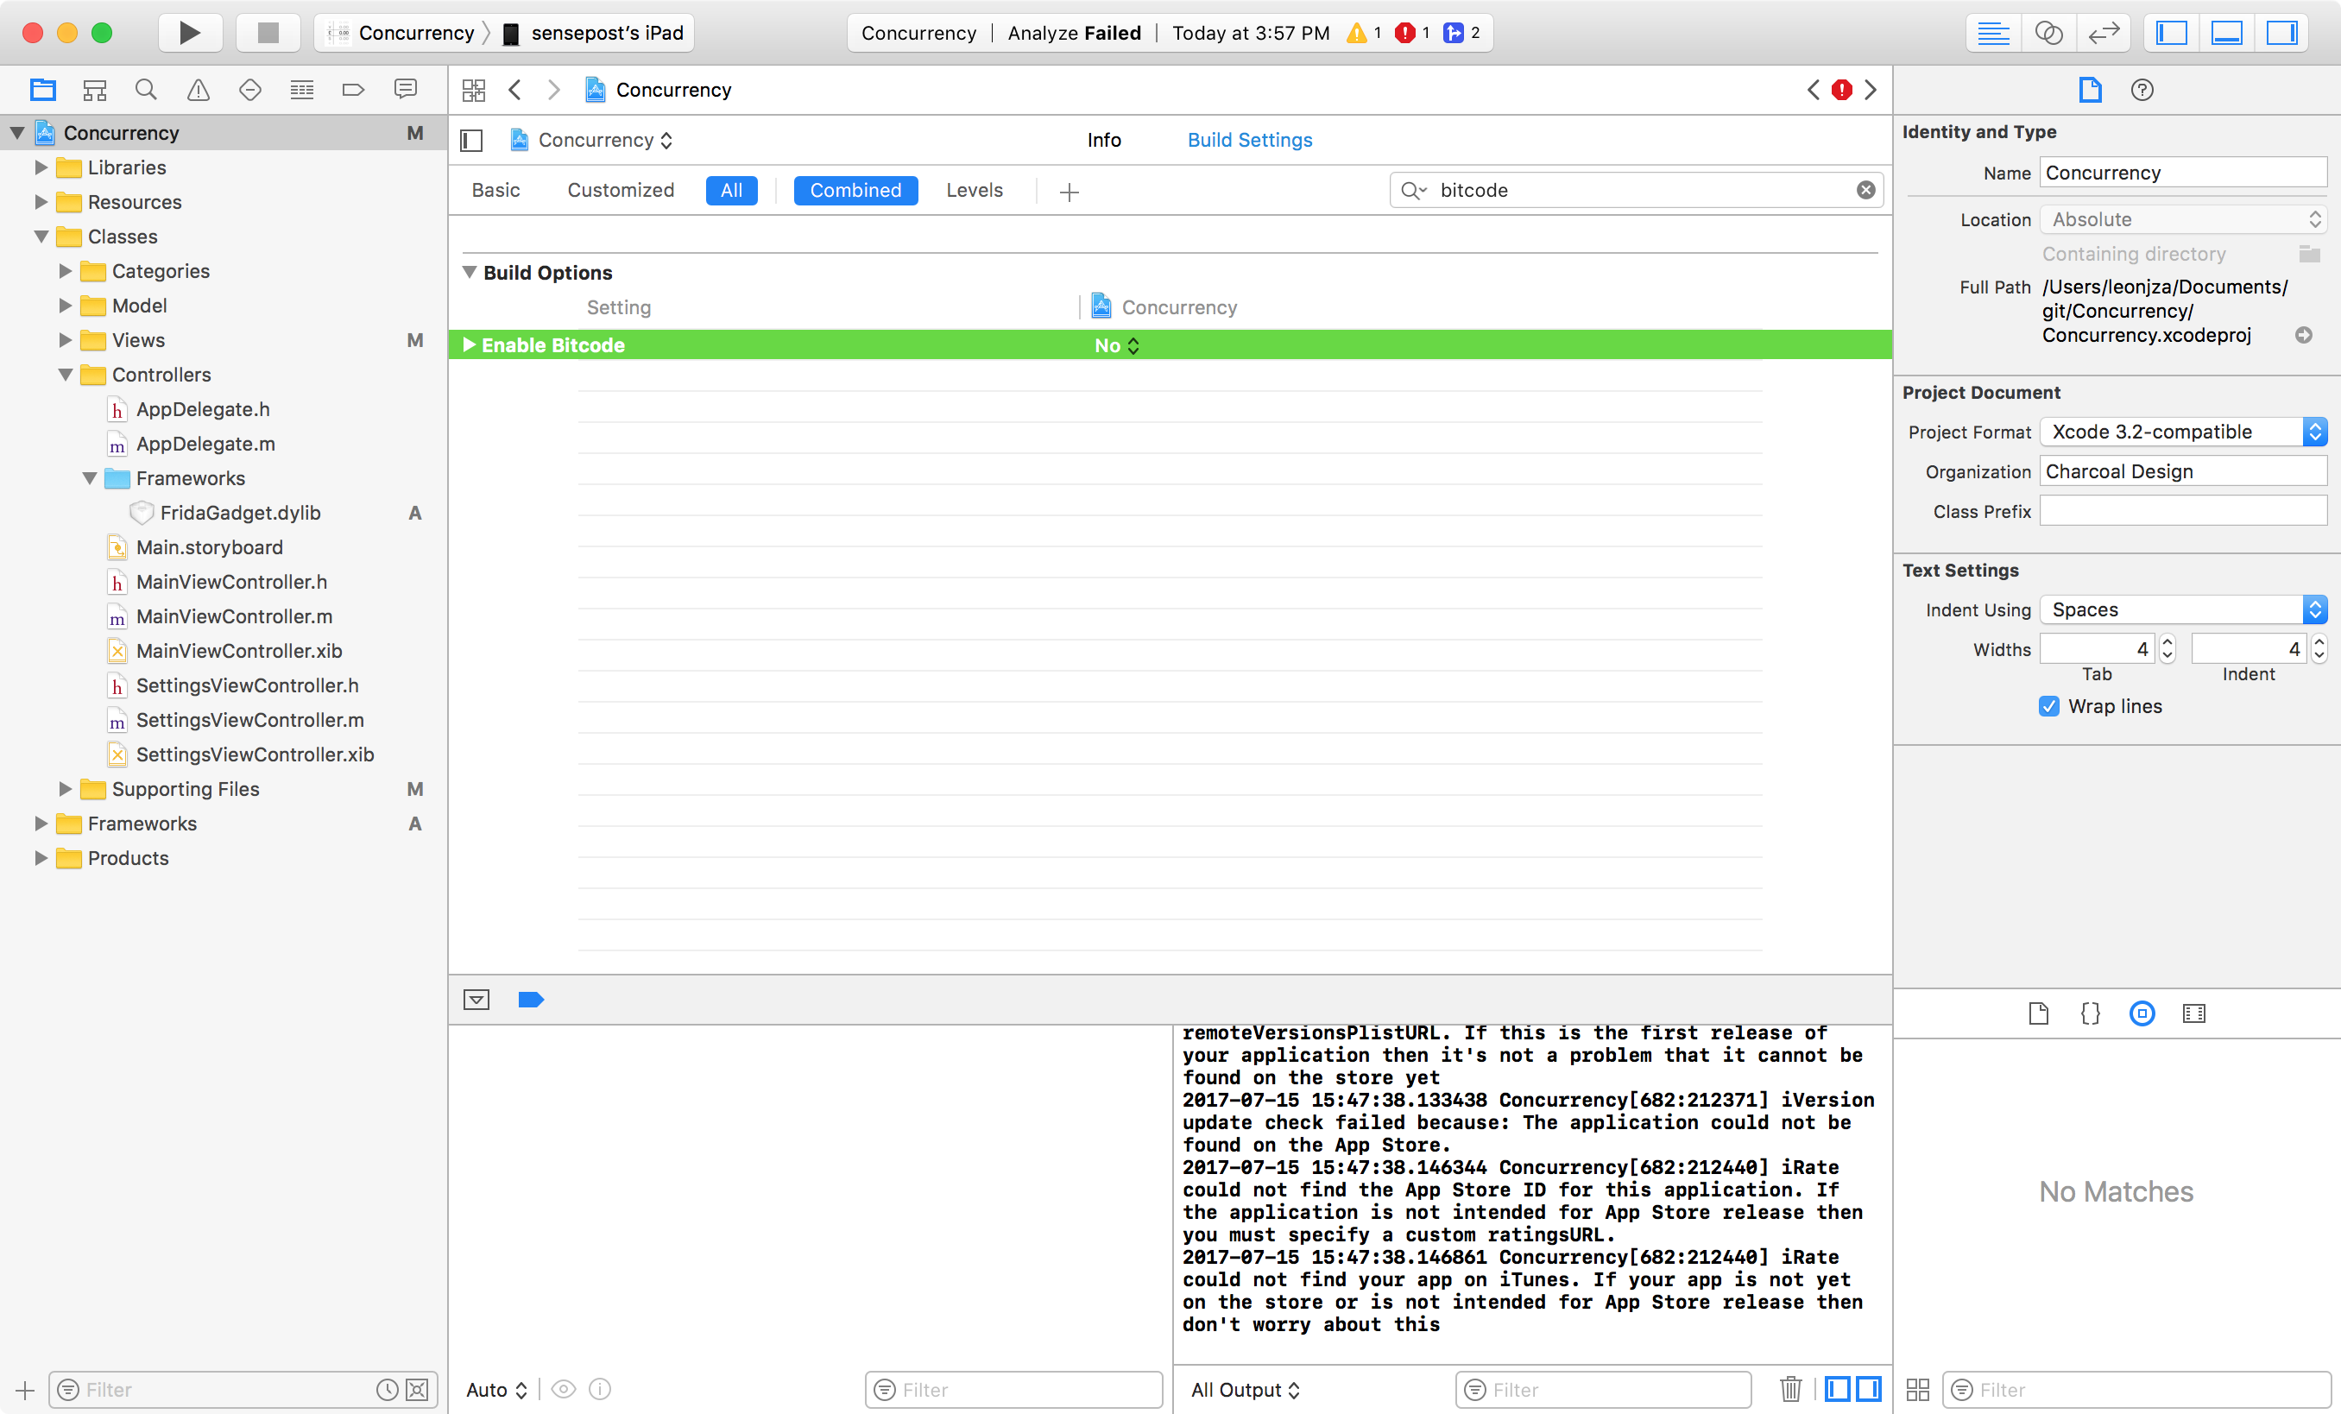
Task: Toggle the Wrap lines checkbox
Action: (x=2049, y=706)
